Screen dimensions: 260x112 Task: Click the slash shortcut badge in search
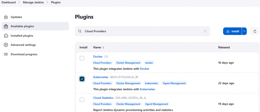coord(205,31)
